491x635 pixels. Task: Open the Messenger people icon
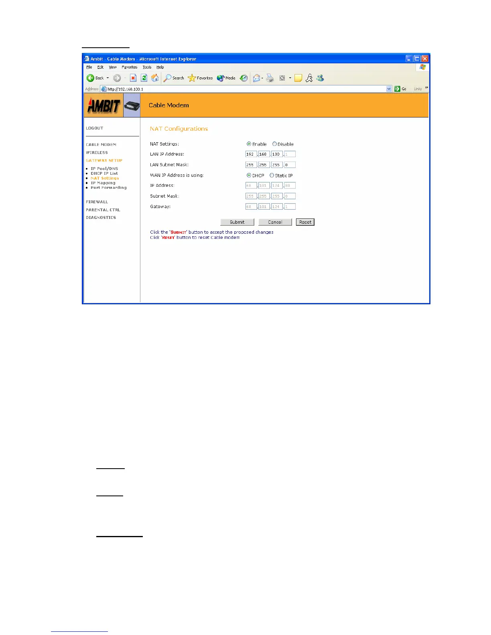coord(320,78)
